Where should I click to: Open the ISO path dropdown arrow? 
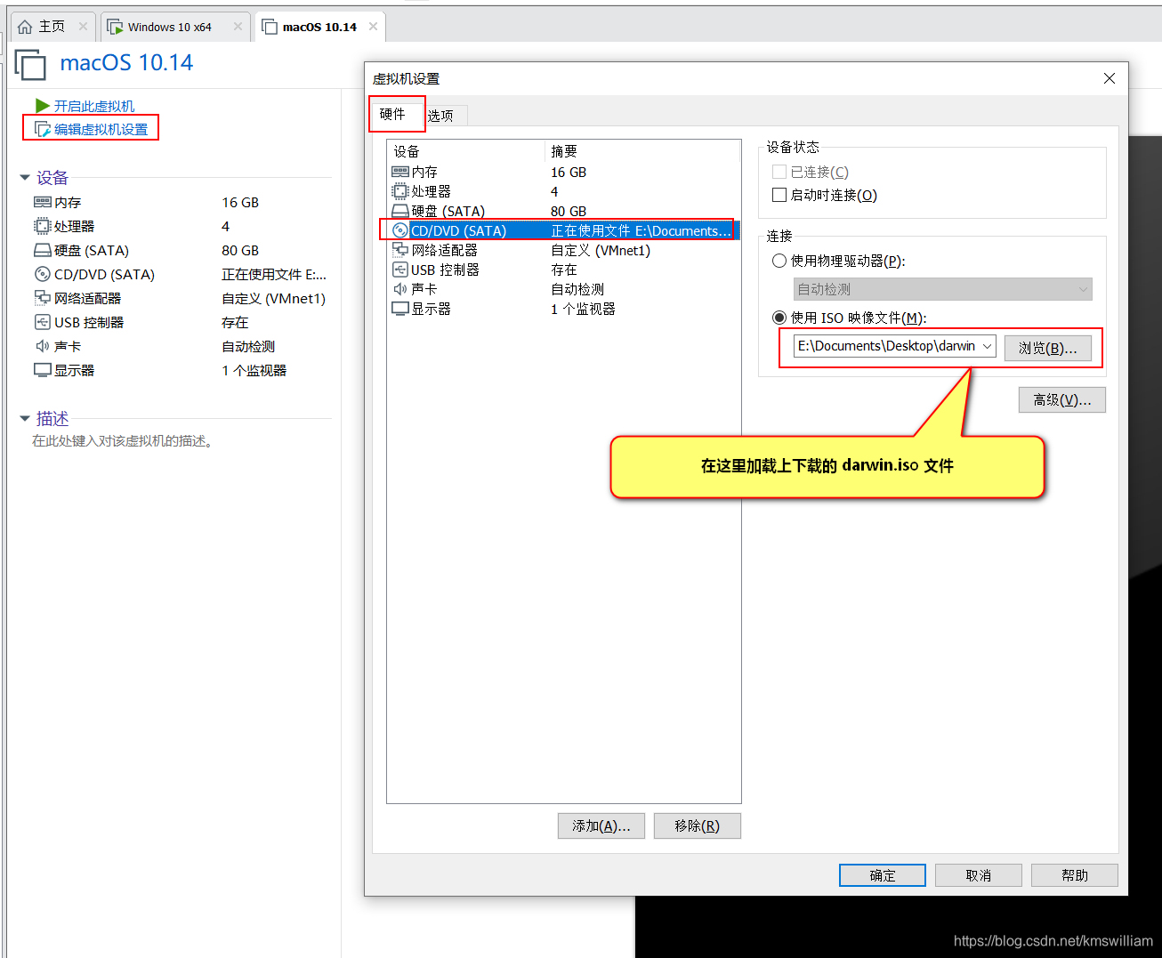tap(987, 346)
